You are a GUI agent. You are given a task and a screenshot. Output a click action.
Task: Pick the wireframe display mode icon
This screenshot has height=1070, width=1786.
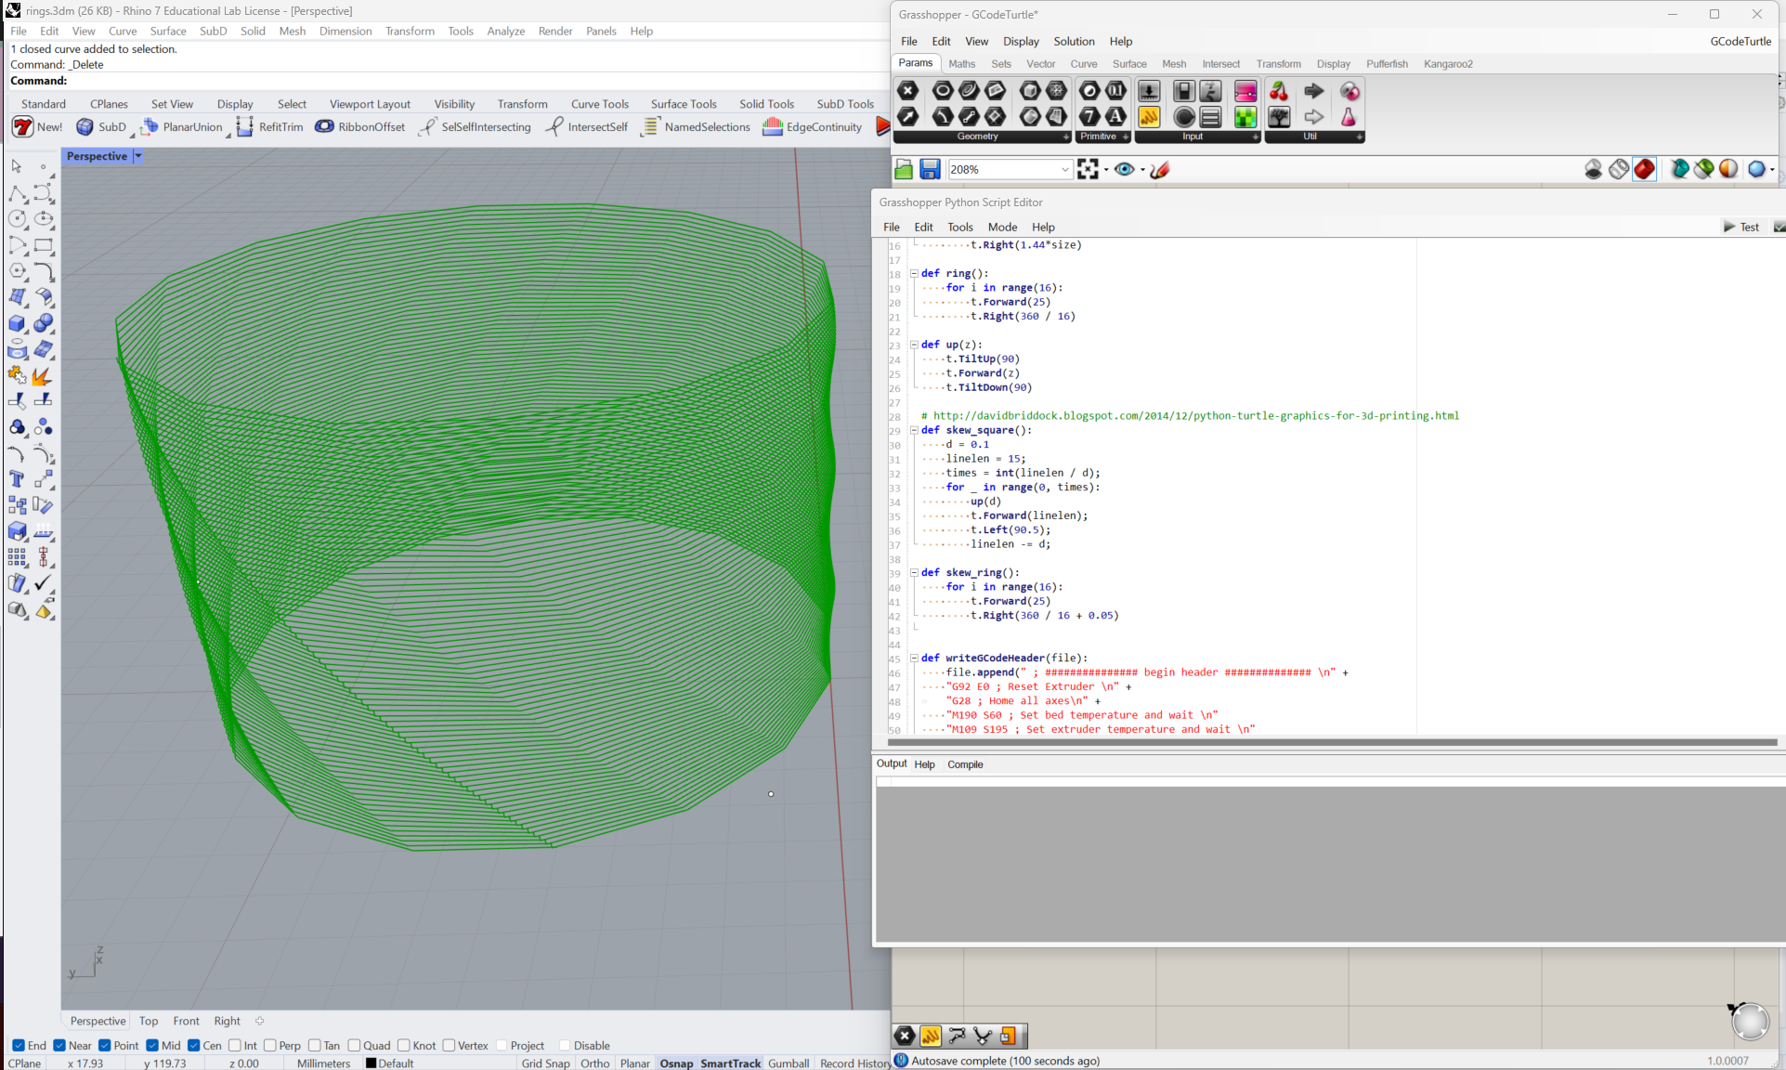click(x=1619, y=169)
